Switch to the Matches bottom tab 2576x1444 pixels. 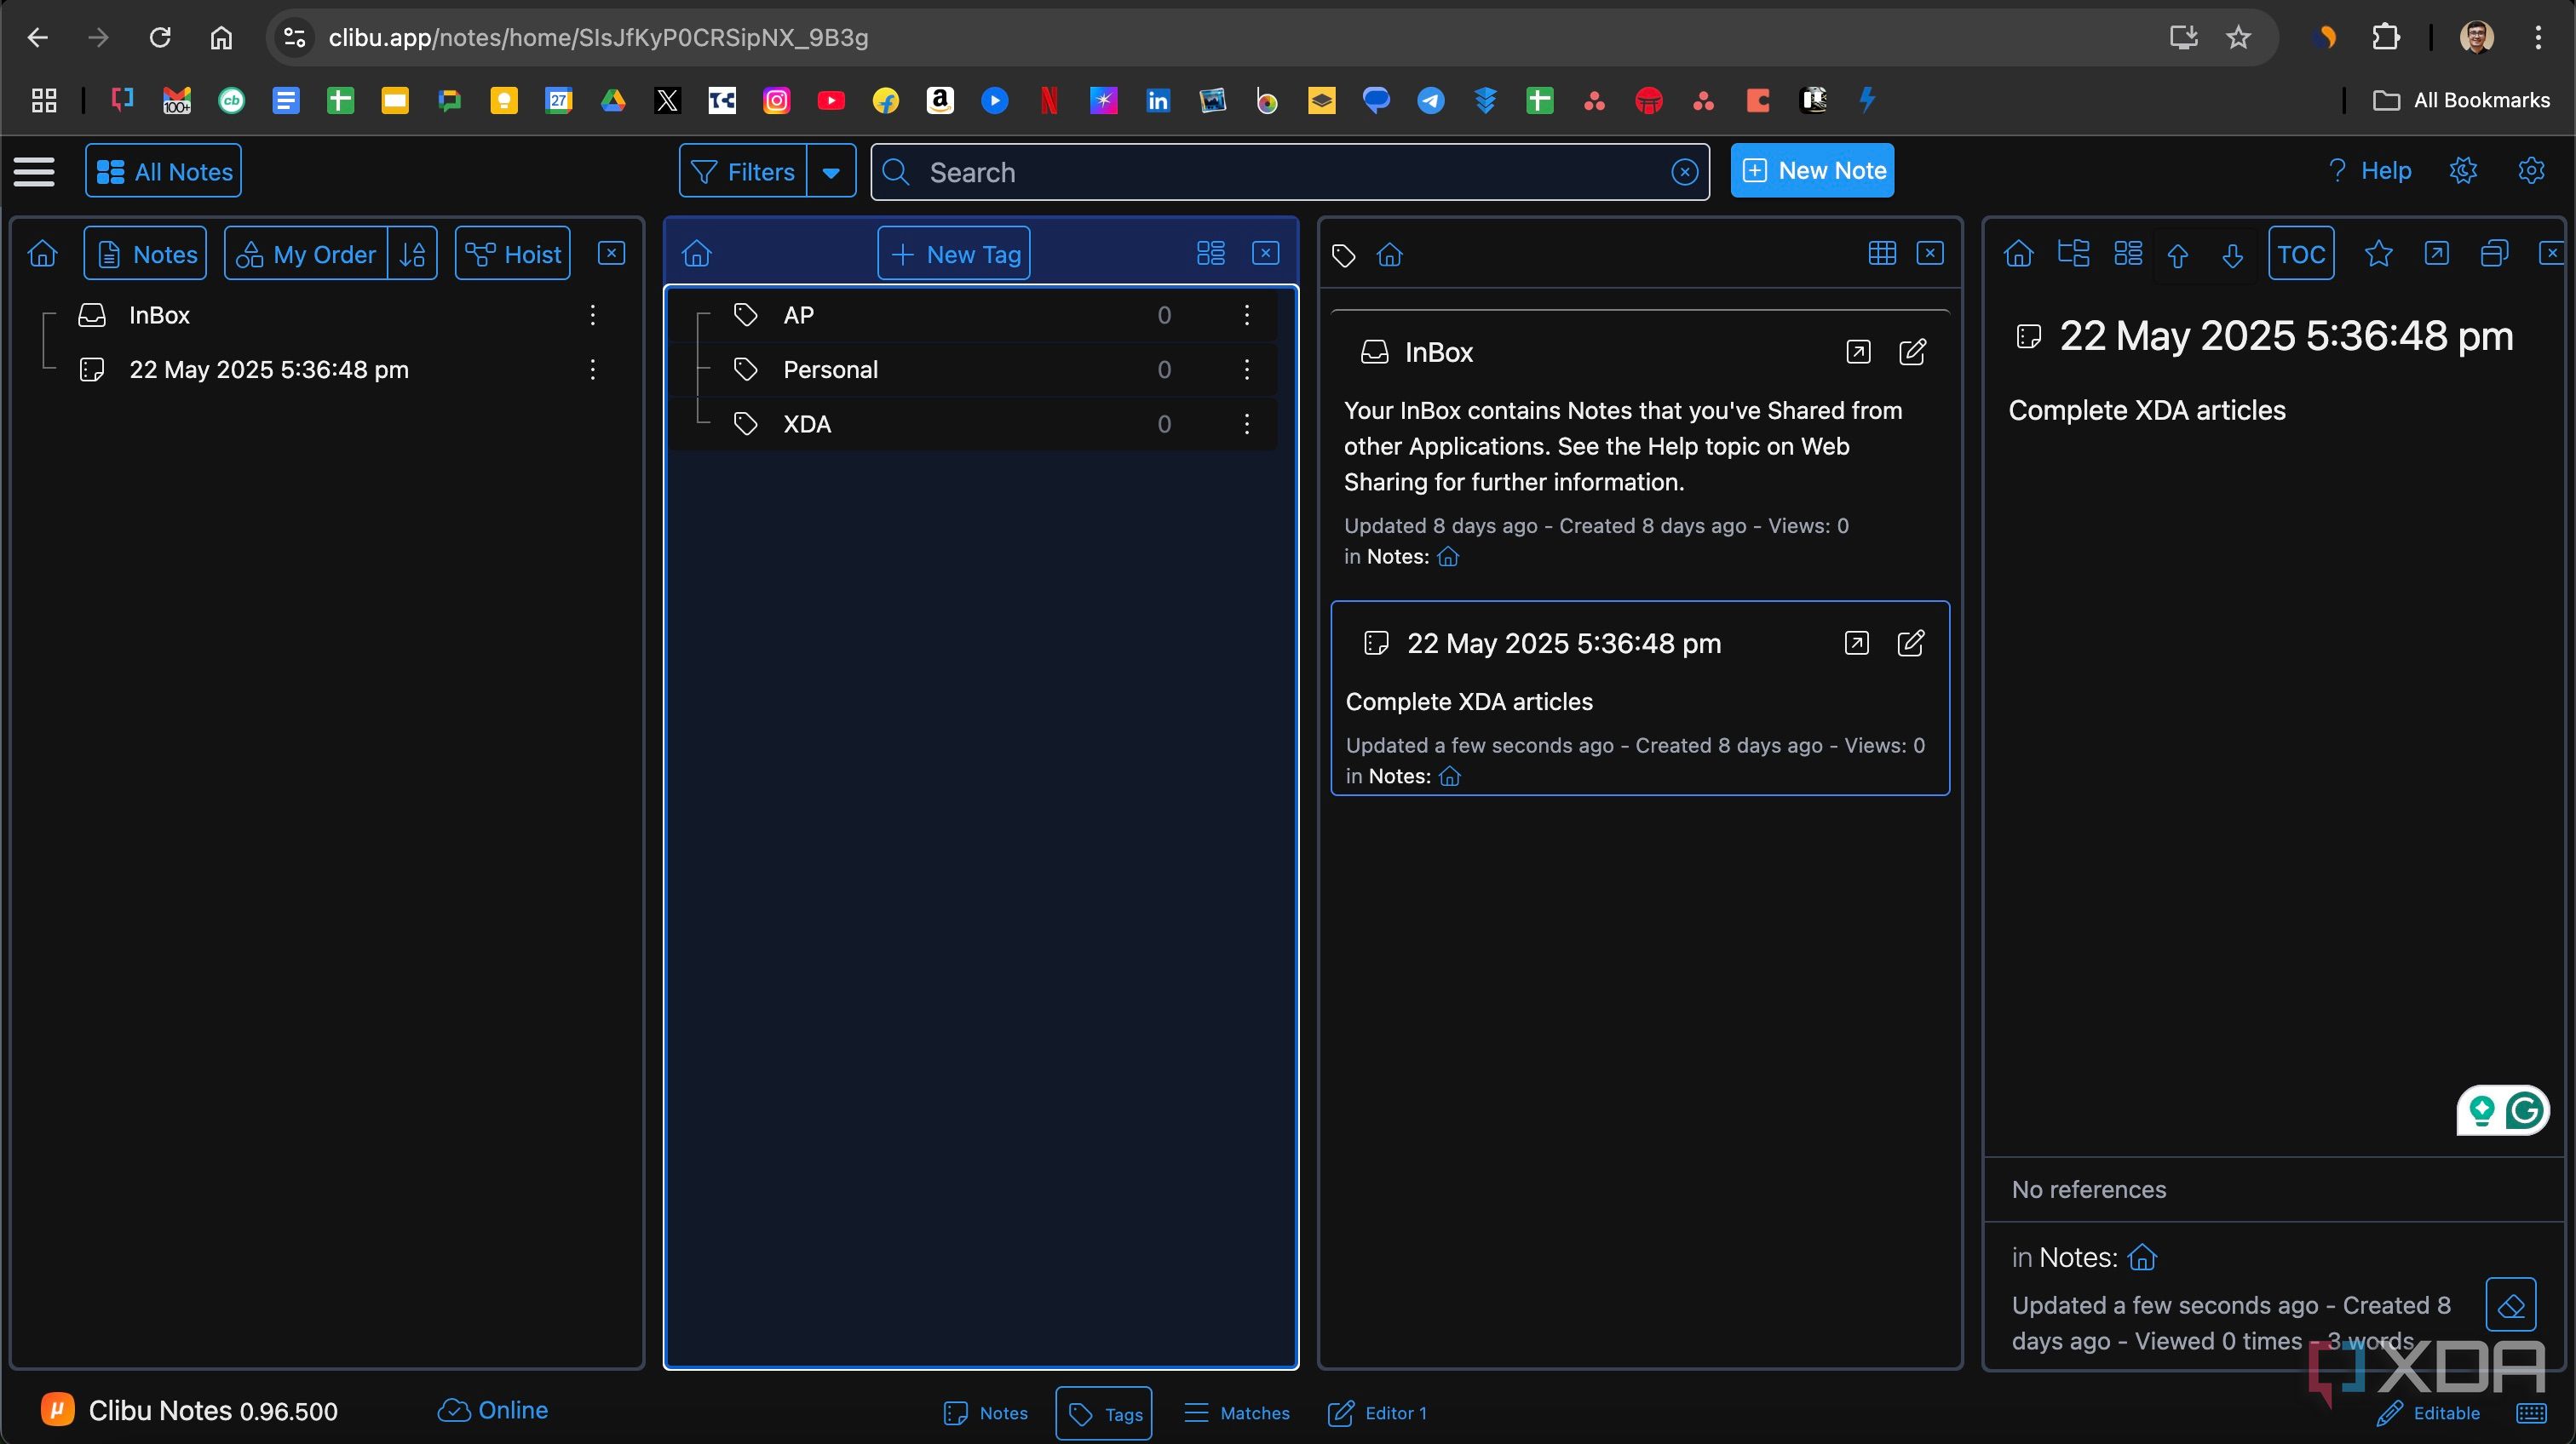[x=1237, y=1413]
